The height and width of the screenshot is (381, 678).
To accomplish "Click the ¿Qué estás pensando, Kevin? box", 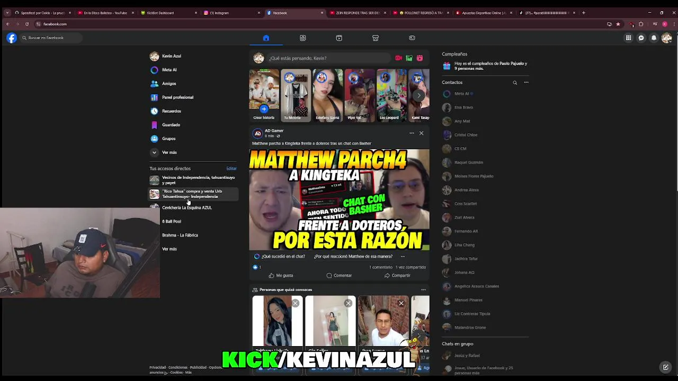I will 328,58.
